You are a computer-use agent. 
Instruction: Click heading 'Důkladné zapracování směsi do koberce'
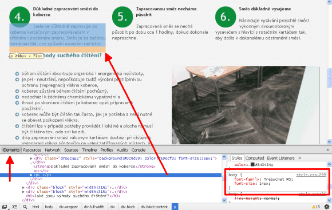[x=65, y=12]
